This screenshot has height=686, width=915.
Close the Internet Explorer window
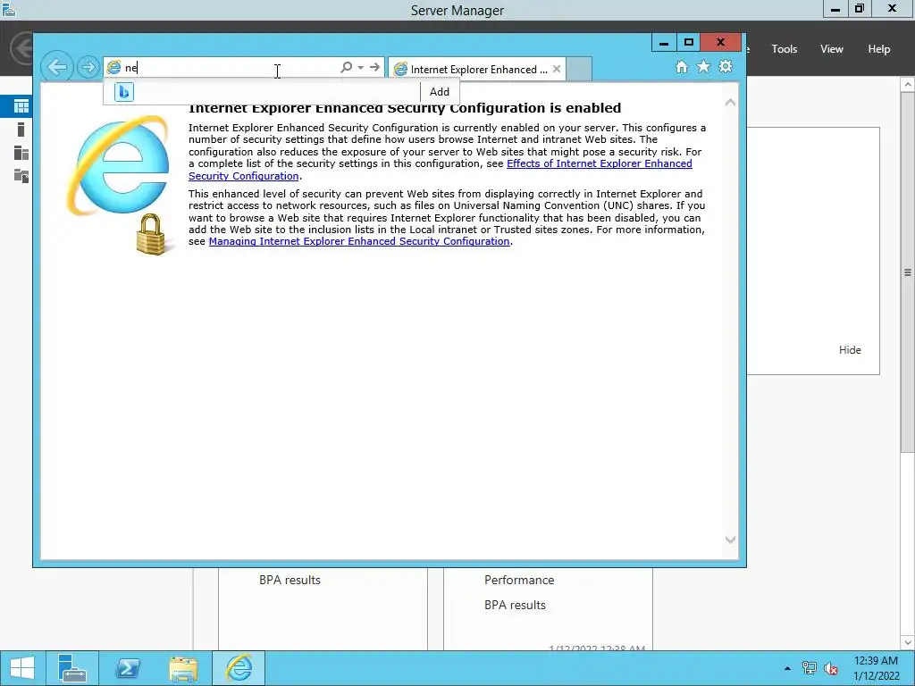point(721,43)
